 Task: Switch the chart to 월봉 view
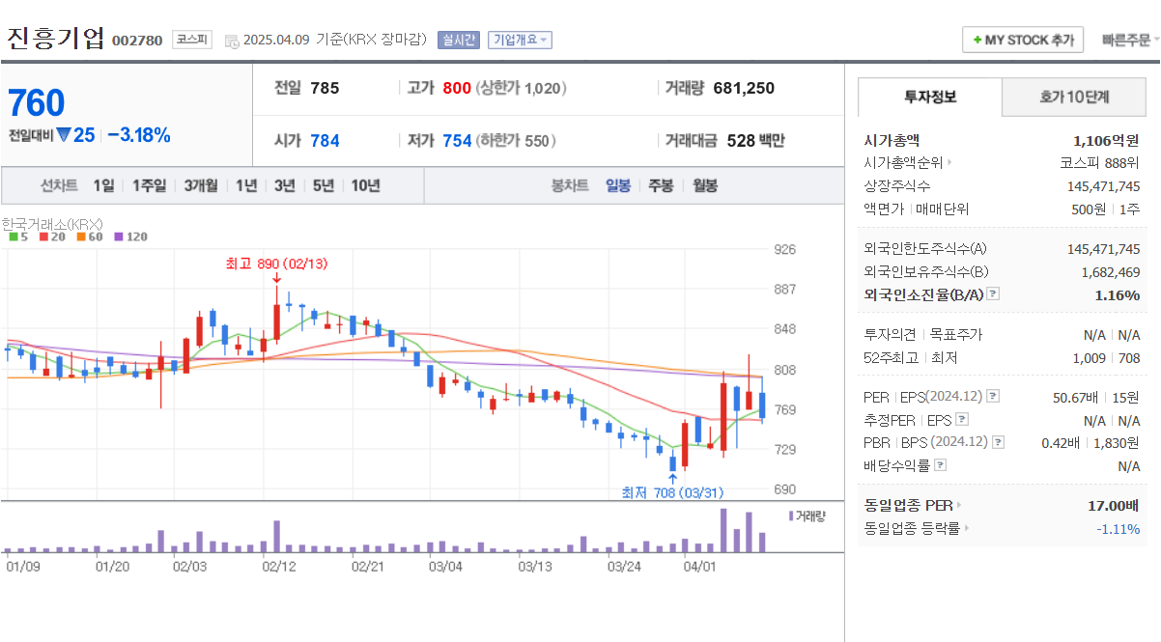coord(704,184)
